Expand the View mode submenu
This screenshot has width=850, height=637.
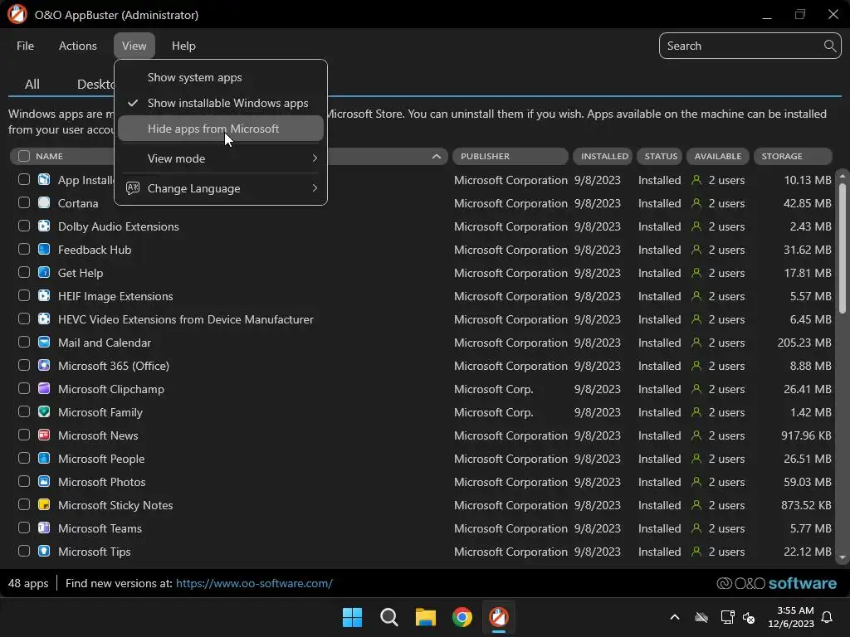coord(221,158)
